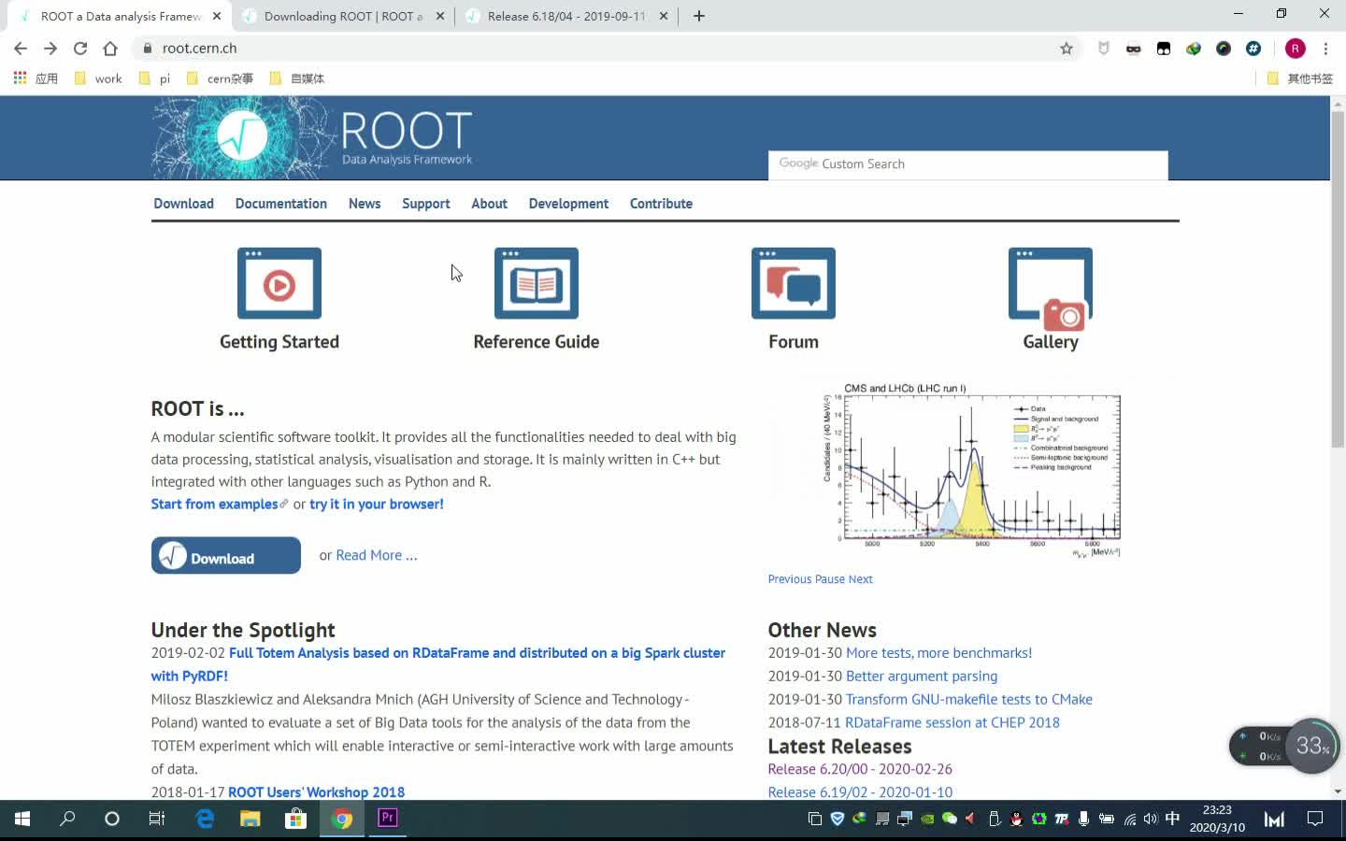Open the work bookmarks folder
1346x841 pixels.
[98, 78]
